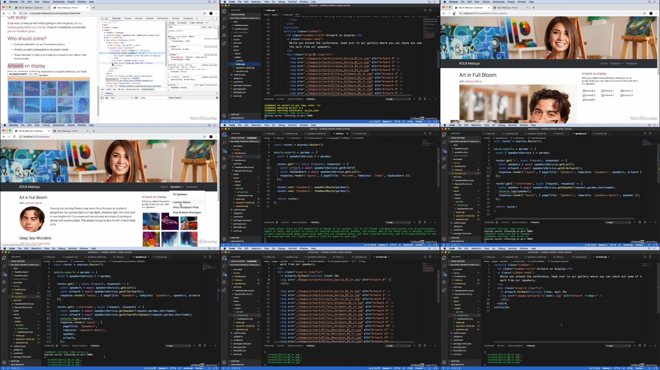
Task: Toggle the .cls class editor in Styles
Action: click(210, 27)
